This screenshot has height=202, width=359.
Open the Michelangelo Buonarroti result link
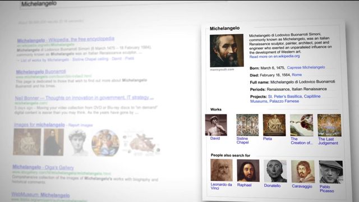tap(41, 72)
